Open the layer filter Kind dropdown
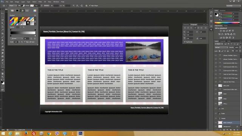The image size is (242, 136). [219, 44]
